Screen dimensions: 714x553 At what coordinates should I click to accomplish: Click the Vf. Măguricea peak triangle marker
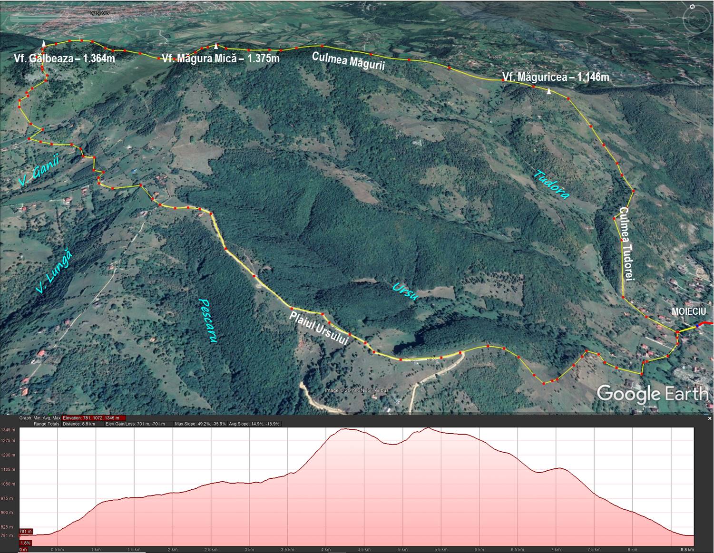coord(549,92)
